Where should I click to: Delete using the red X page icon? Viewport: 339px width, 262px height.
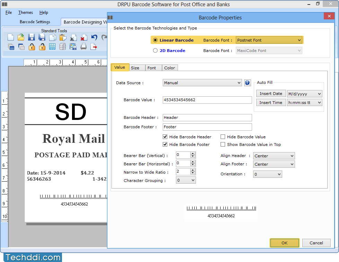[83, 37]
